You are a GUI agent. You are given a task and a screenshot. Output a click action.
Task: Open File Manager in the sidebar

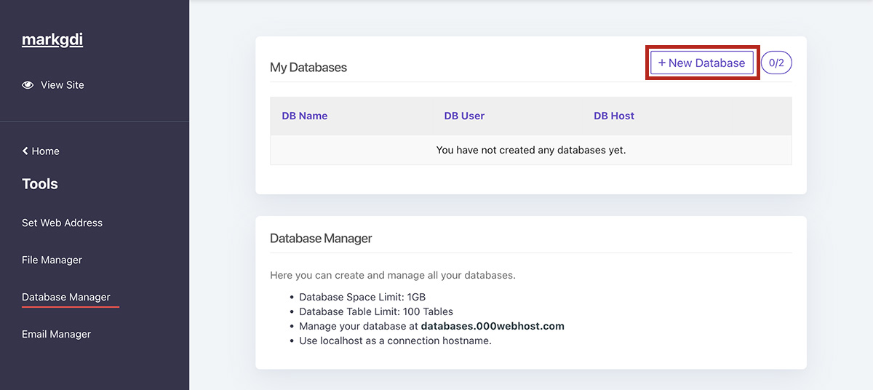click(52, 260)
